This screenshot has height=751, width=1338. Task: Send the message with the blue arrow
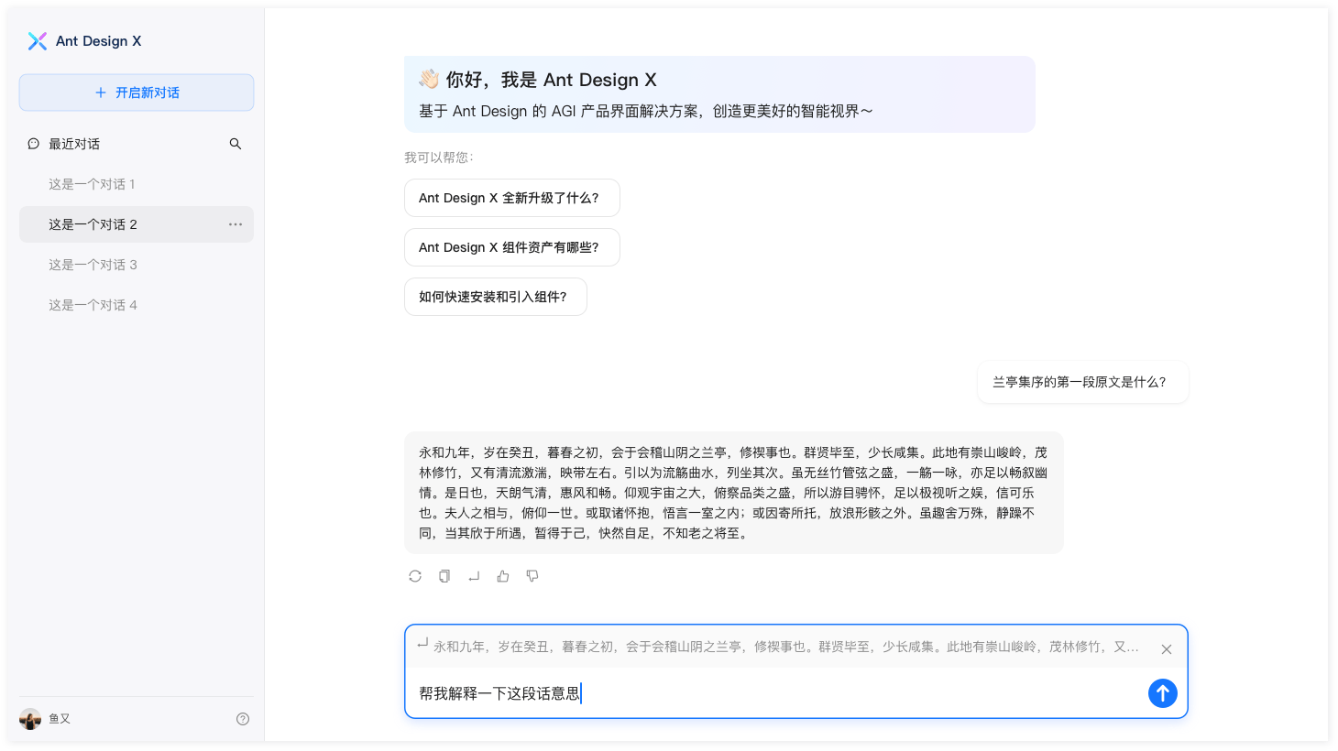click(1163, 693)
